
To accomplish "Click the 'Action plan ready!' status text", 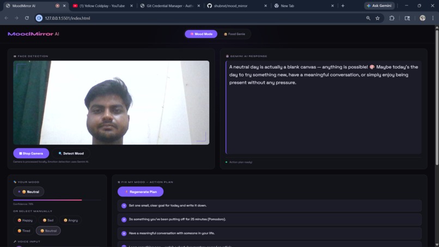I will click(241, 162).
